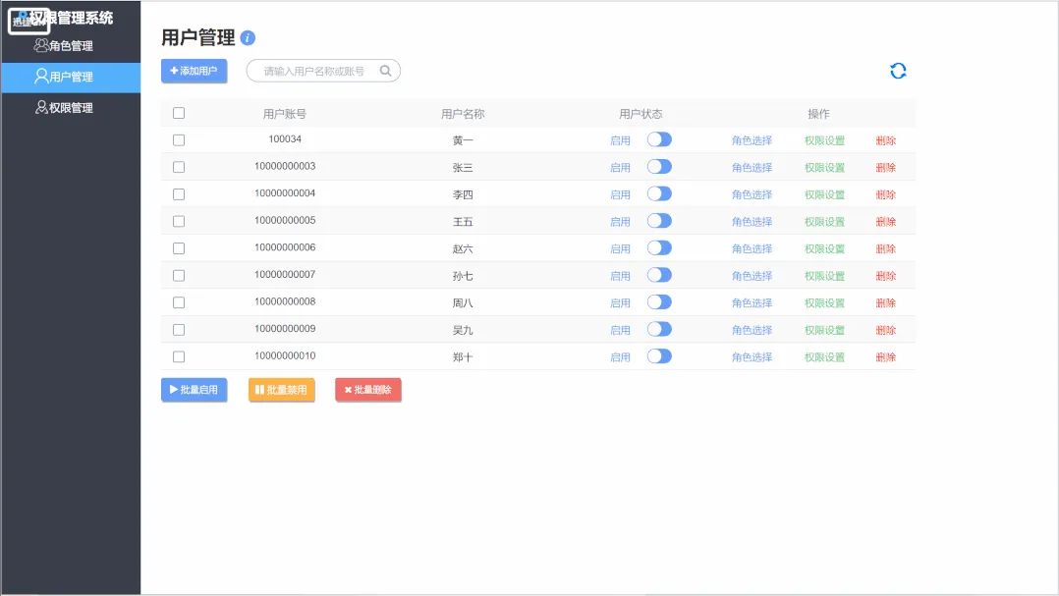The image size is (1059, 596).
Task: Toggle status switch for user 张三
Action: (x=659, y=167)
